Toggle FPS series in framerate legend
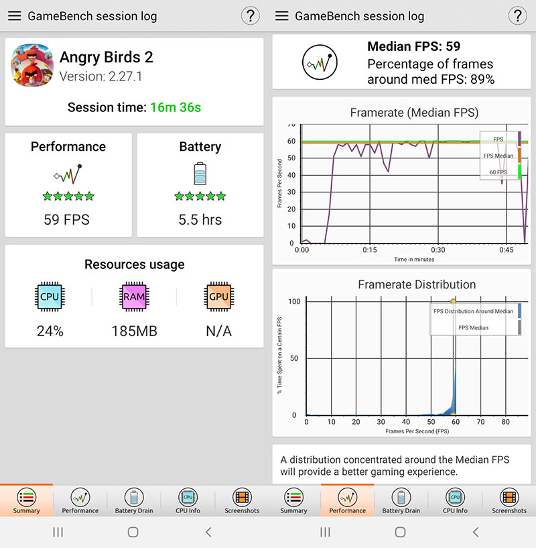The width and height of the screenshot is (536, 548). (498, 139)
